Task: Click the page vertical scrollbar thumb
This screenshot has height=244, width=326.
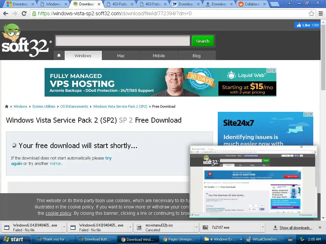Action: pyautogui.click(x=323, y=57)
